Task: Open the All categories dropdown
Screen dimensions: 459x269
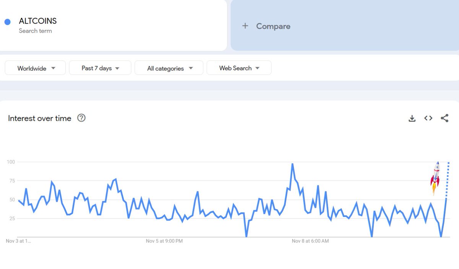Action: pos(169,68)
